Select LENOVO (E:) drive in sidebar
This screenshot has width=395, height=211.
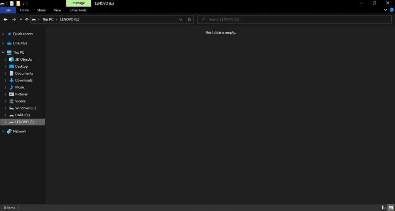click(x=25, y=122)
